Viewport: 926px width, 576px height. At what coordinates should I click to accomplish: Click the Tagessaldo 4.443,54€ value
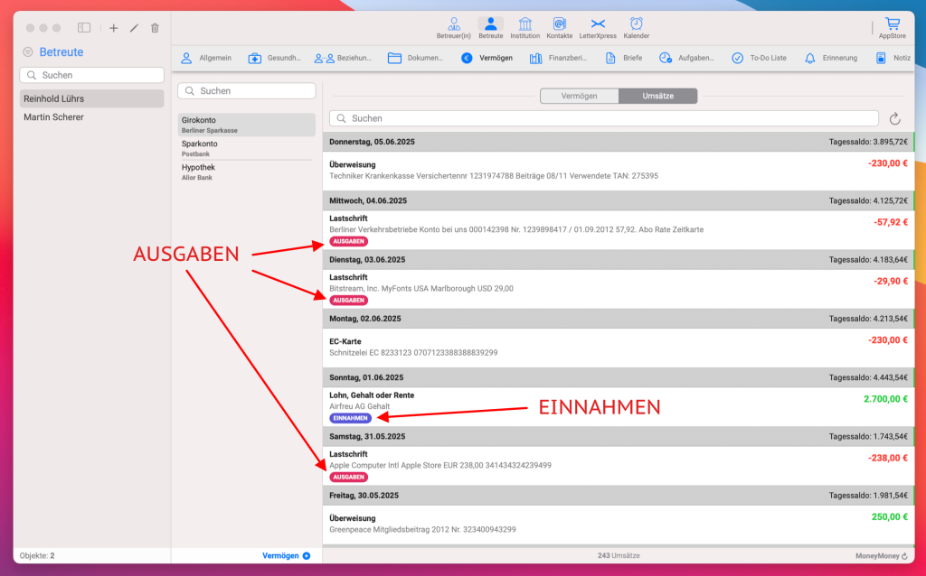868,377
